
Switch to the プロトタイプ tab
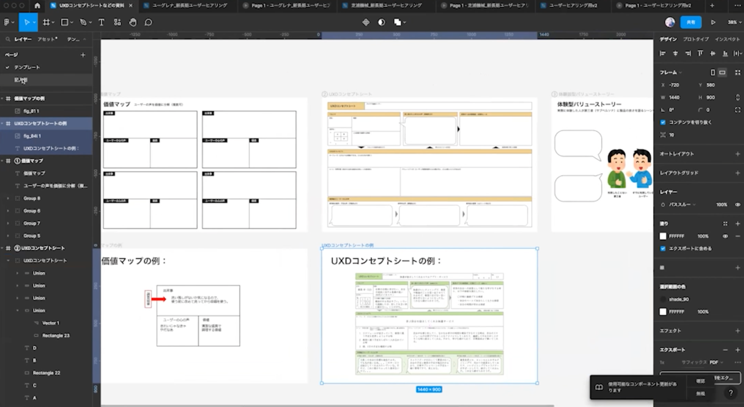pyautogui.click(x=696, y=40)
